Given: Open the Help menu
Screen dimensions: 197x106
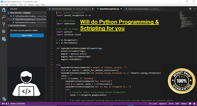Looking at the screenshot, I should [x=43, y=5].
